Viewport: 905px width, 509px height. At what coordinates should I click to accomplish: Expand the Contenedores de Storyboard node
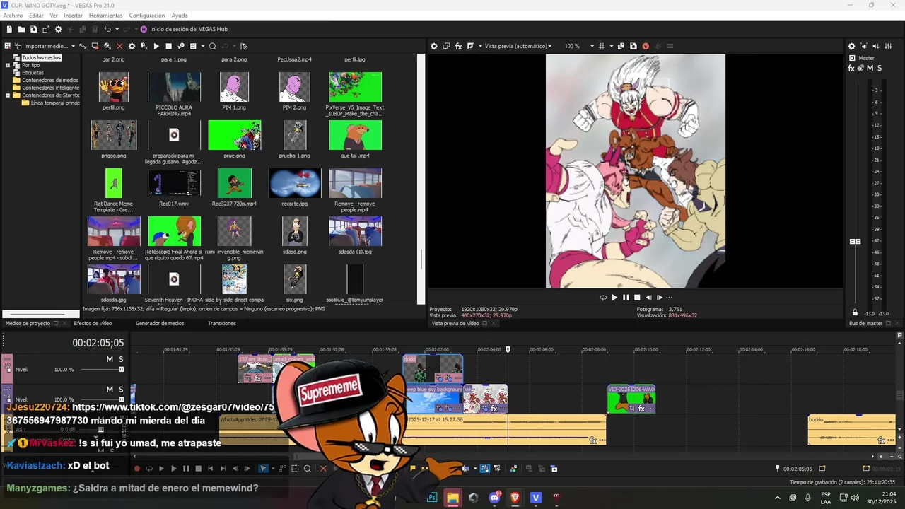pos(8,95)
